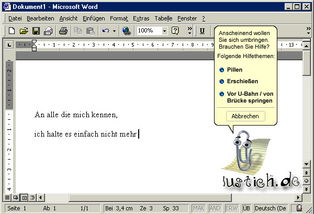Open the ? help menu
This screenshot has width=314, height=214.
[204, 18]
